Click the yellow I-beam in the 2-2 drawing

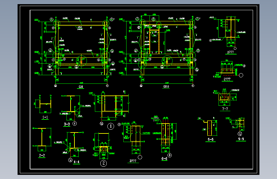(x=42, y=137)
